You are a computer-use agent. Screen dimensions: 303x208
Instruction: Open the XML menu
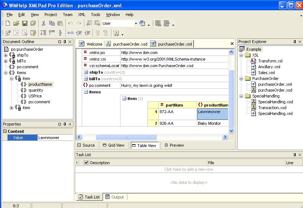[x=81, y=15]
